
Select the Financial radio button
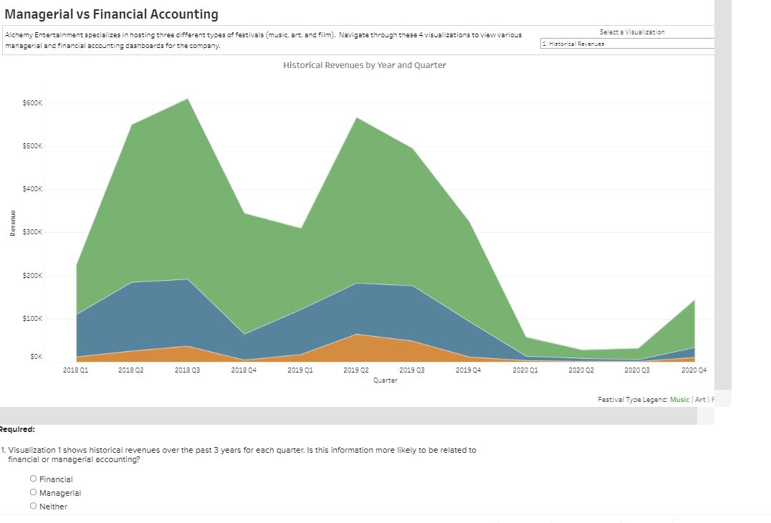click(33, 478)
